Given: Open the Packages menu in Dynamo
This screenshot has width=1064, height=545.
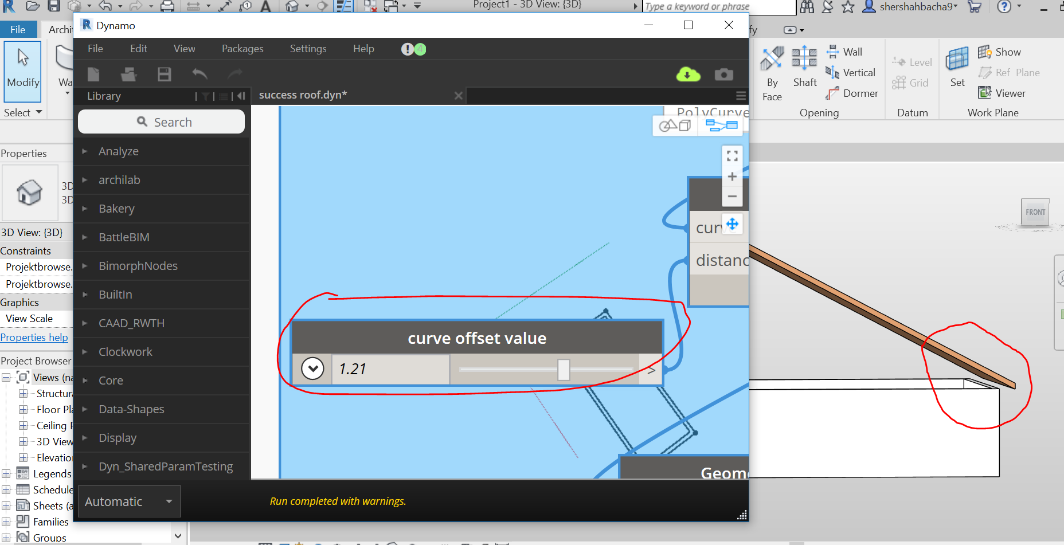Looking at the screenshot, I should click(243, 49).
